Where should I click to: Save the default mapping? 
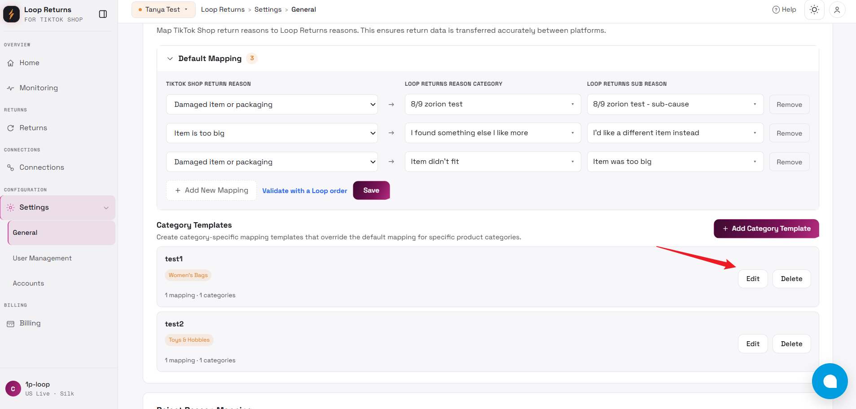point(371,190)
